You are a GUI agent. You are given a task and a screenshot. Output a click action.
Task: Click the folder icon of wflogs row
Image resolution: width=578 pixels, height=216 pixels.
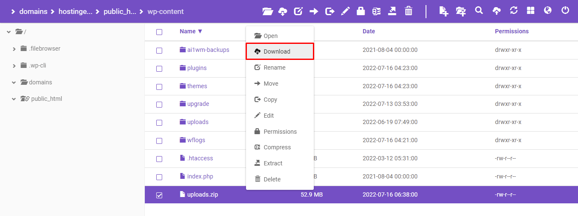pos(183,140)
